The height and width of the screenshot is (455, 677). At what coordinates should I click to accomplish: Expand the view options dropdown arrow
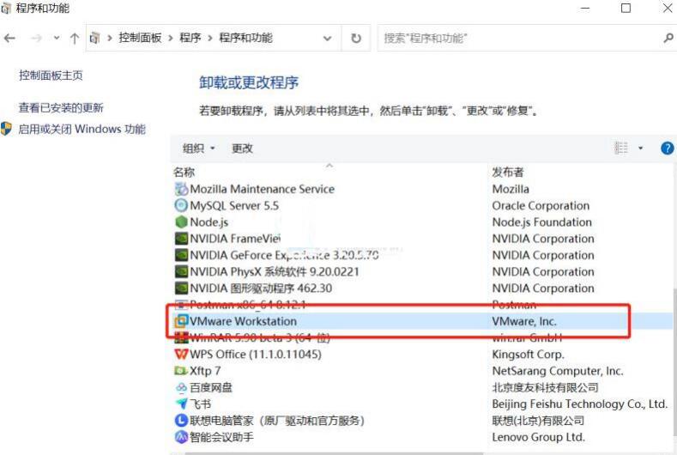point(640,149)
